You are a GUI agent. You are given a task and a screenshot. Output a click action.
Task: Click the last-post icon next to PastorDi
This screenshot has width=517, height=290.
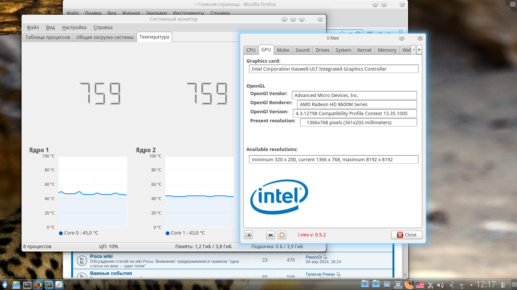point(325,257)
